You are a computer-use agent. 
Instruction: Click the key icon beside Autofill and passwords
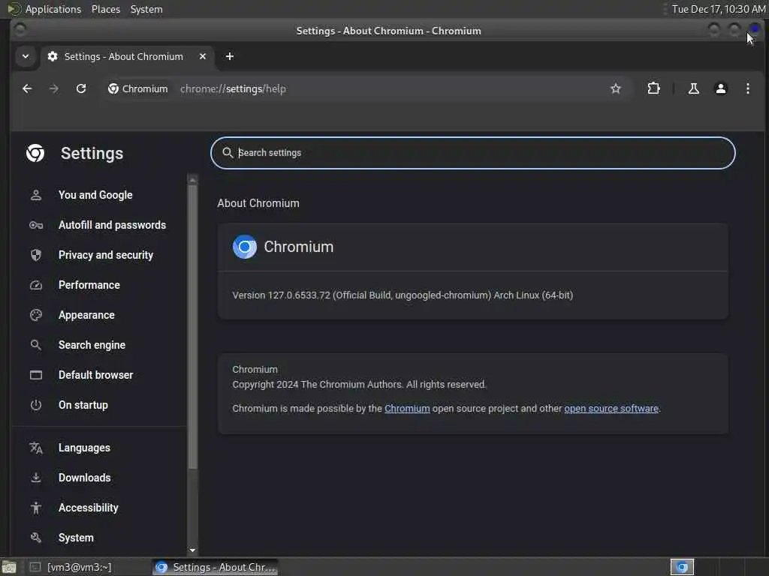pyautogui.click(x=36, y=225)
